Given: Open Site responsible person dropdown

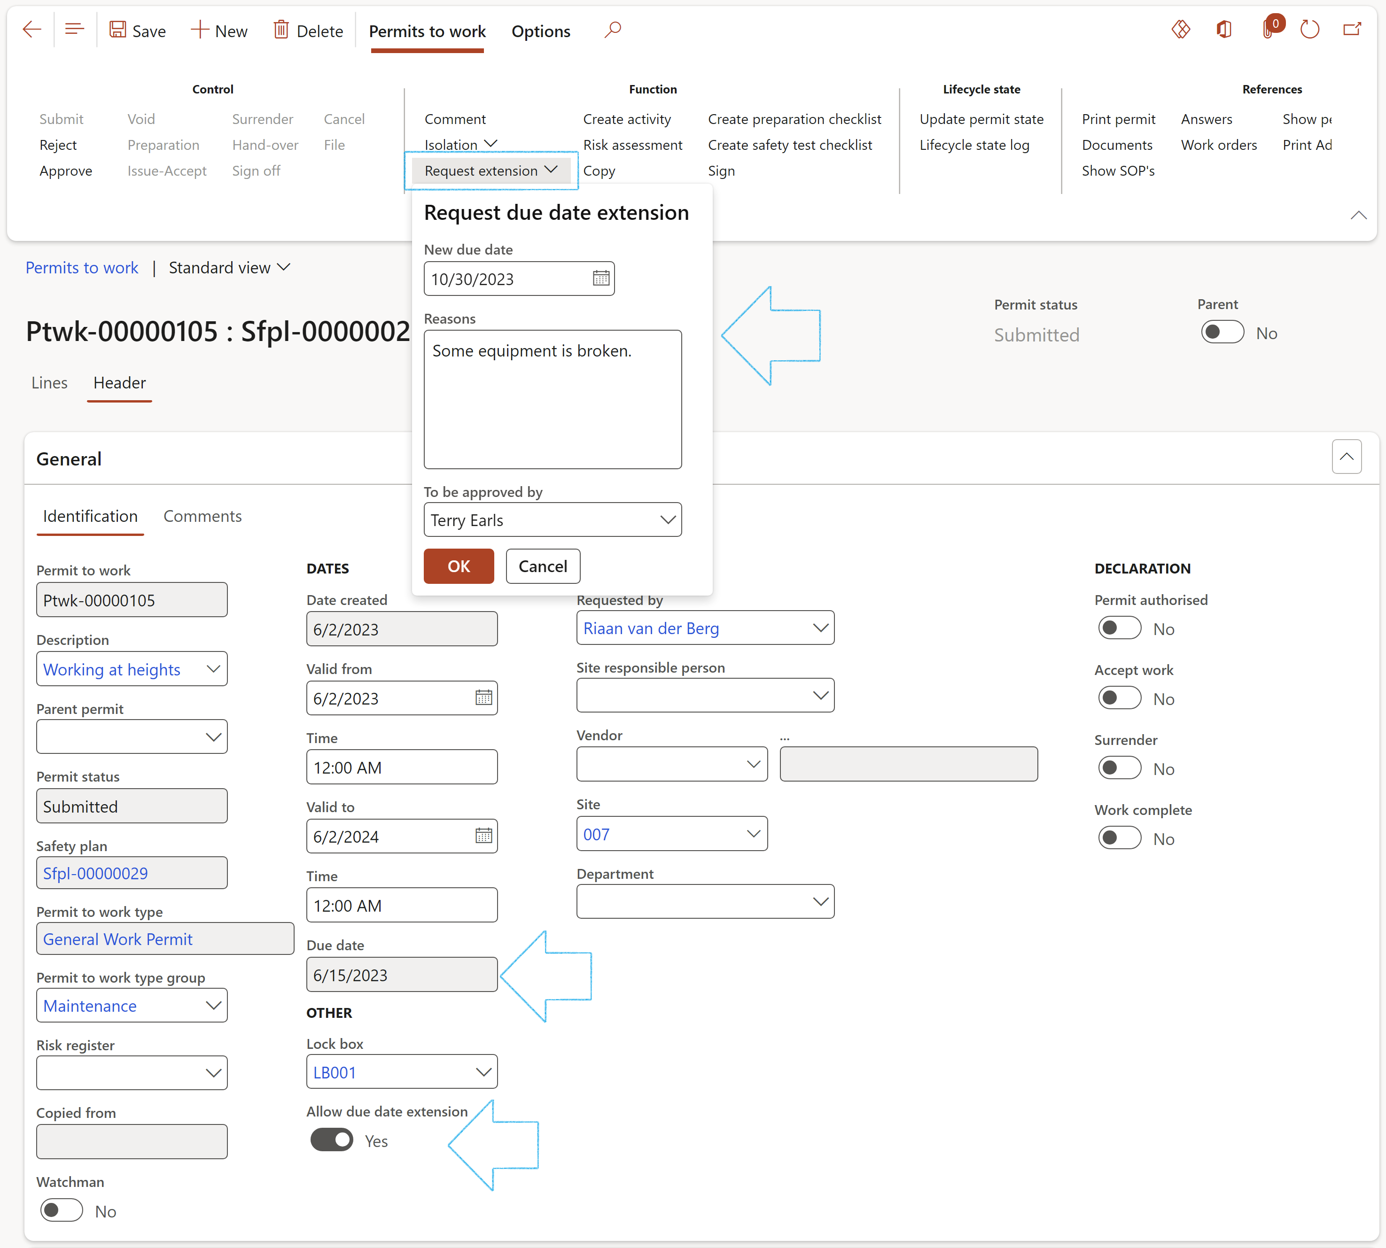Looking at the screenshot, I should 820,695.
